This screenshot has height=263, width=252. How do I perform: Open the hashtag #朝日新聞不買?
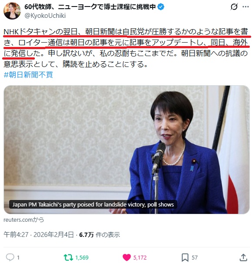click(x=28, y=75)
